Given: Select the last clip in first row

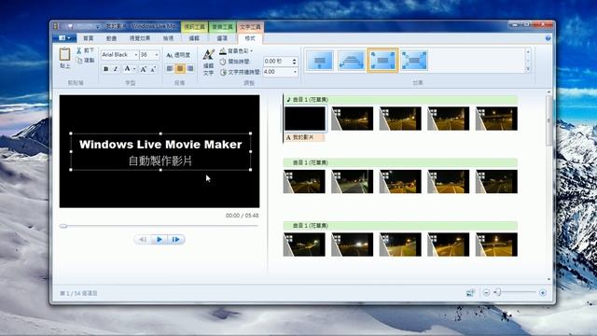Looking at the screenshot, I should pos(496,119).
